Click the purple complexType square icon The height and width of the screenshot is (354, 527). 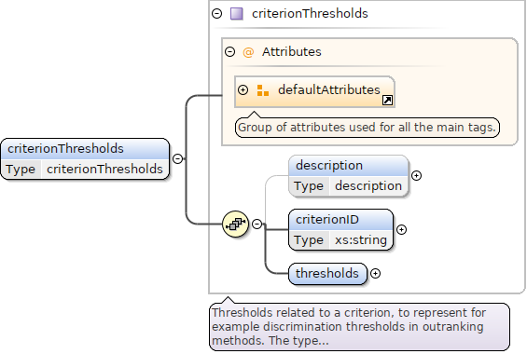(237, 14)
